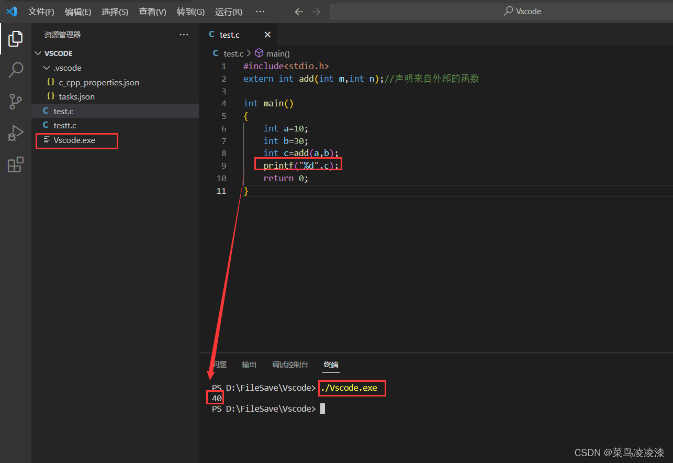
Task: Open more actions in 资源管理器 header
Action: tap(184, 35)
